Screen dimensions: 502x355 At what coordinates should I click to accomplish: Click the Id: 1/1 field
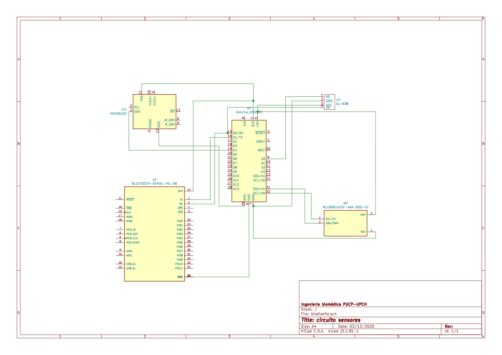[452, 331]
